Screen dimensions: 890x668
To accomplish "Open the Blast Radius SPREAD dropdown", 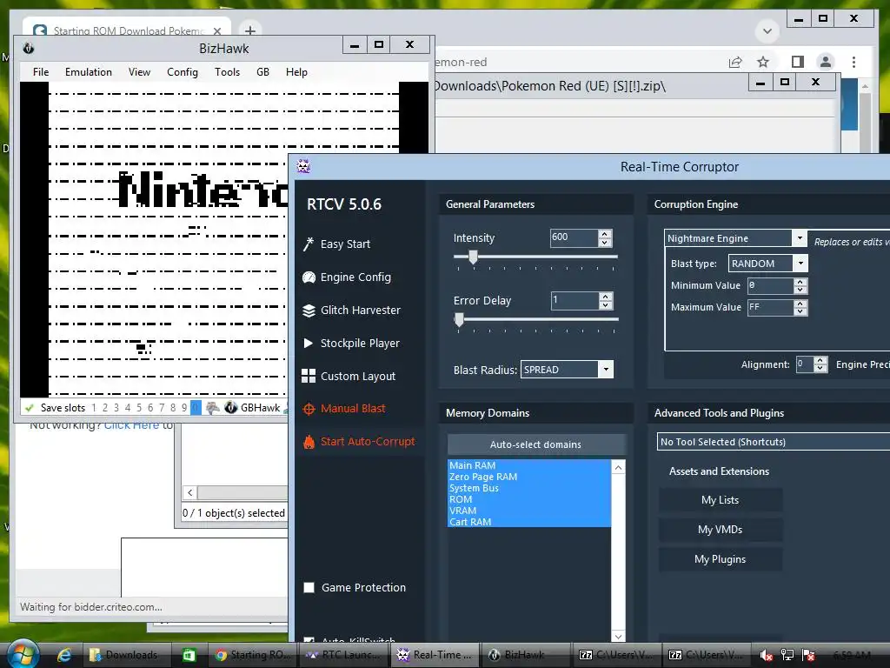I will [606, 369].
